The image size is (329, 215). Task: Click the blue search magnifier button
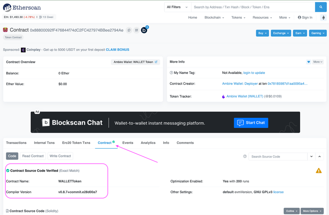click(x=320, y=7)
